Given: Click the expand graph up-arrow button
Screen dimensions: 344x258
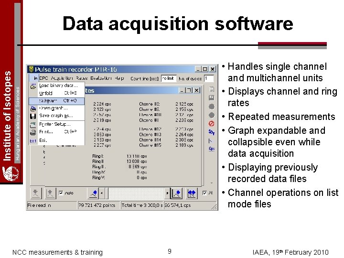Looking at the screenshot, I should (50, 193).
